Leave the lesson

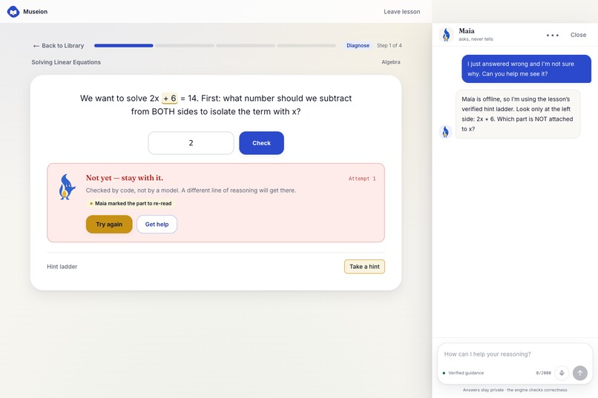click(x=401, y=12)
